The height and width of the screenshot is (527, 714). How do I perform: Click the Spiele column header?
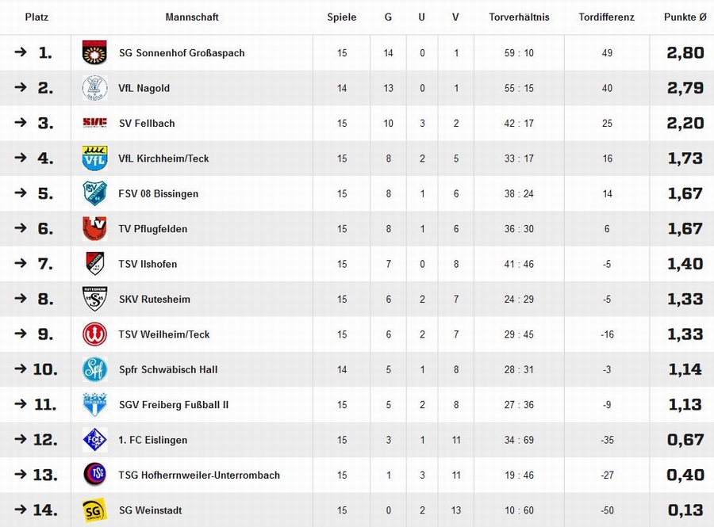[341, 17]
